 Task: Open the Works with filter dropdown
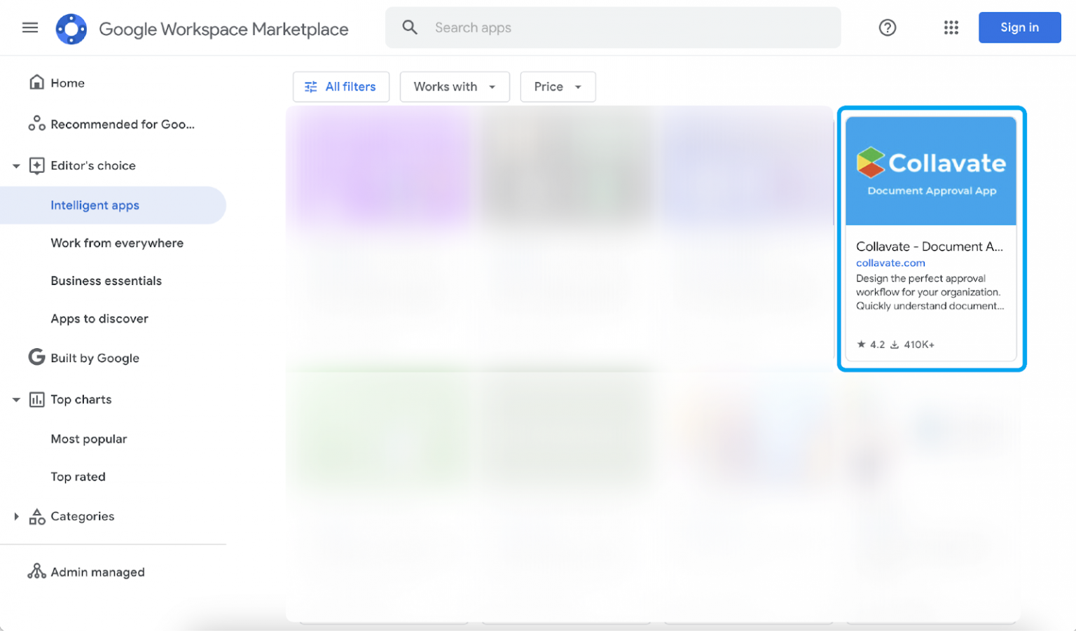454,87
